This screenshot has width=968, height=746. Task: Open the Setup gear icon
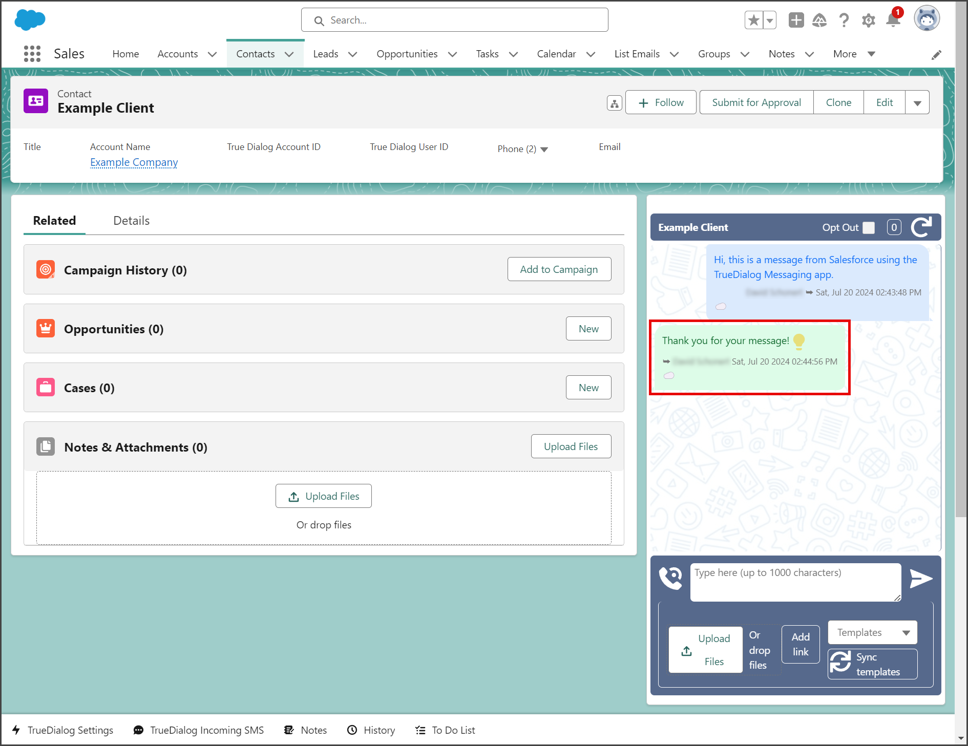click(868, 20)
